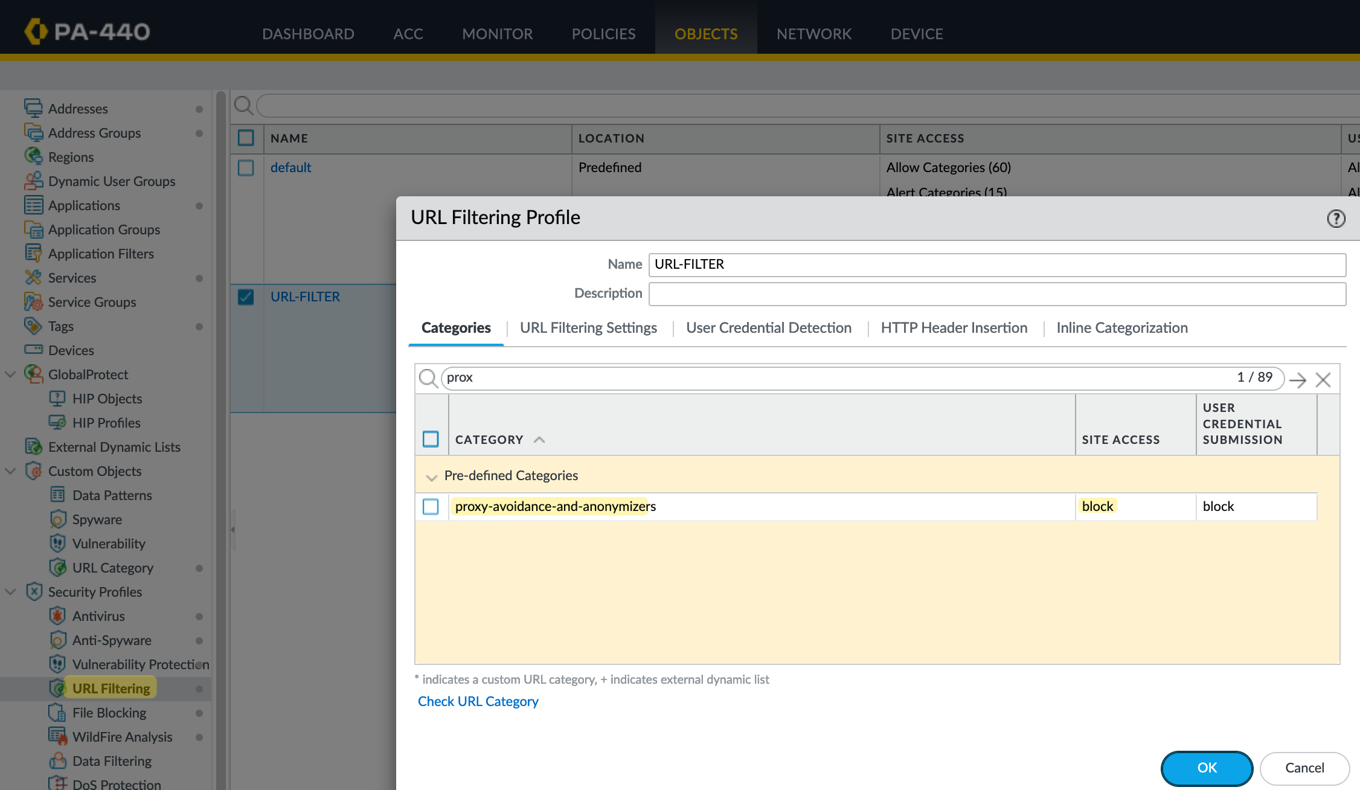Toggle the select-all Category header checkbox

431,439
